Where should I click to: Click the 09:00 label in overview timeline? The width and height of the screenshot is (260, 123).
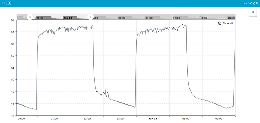tap(149, 18)
